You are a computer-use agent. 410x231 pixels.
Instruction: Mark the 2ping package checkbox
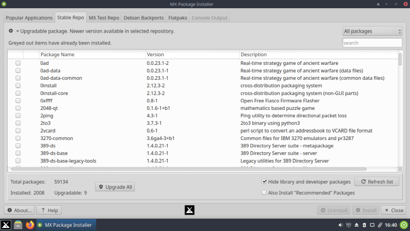click(18, 115)
